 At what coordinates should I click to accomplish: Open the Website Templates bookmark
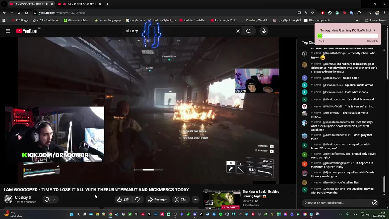pyautogui.click(x=77, y=20)
